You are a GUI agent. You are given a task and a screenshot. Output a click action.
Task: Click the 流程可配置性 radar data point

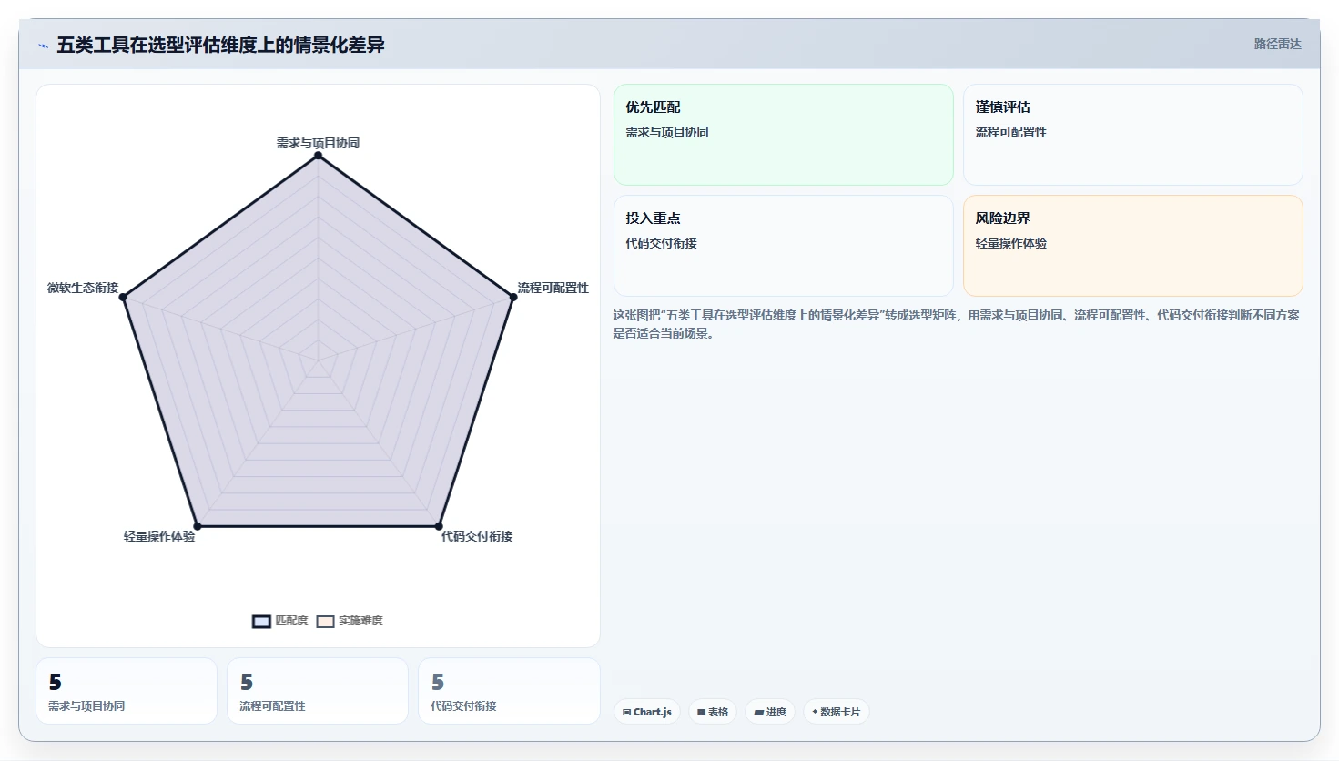pos(513,297)
